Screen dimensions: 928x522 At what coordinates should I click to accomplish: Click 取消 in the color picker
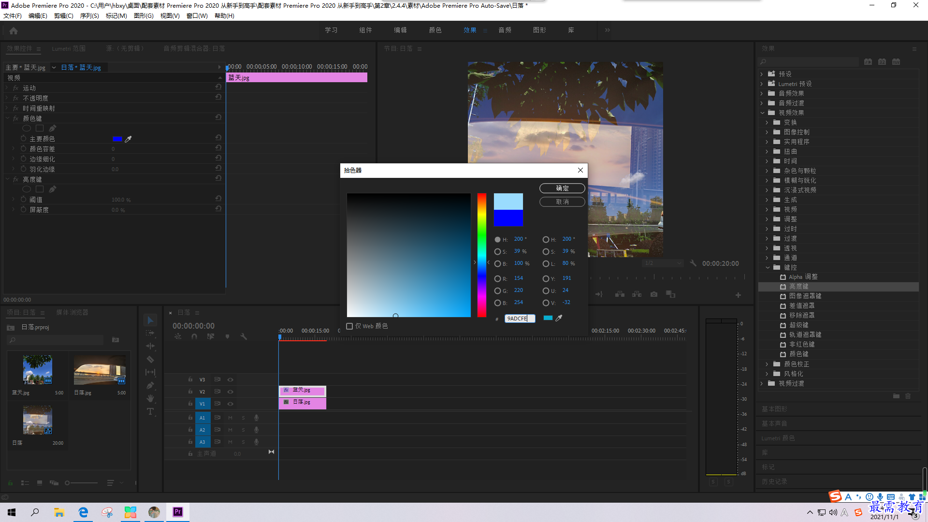(562, 202)
